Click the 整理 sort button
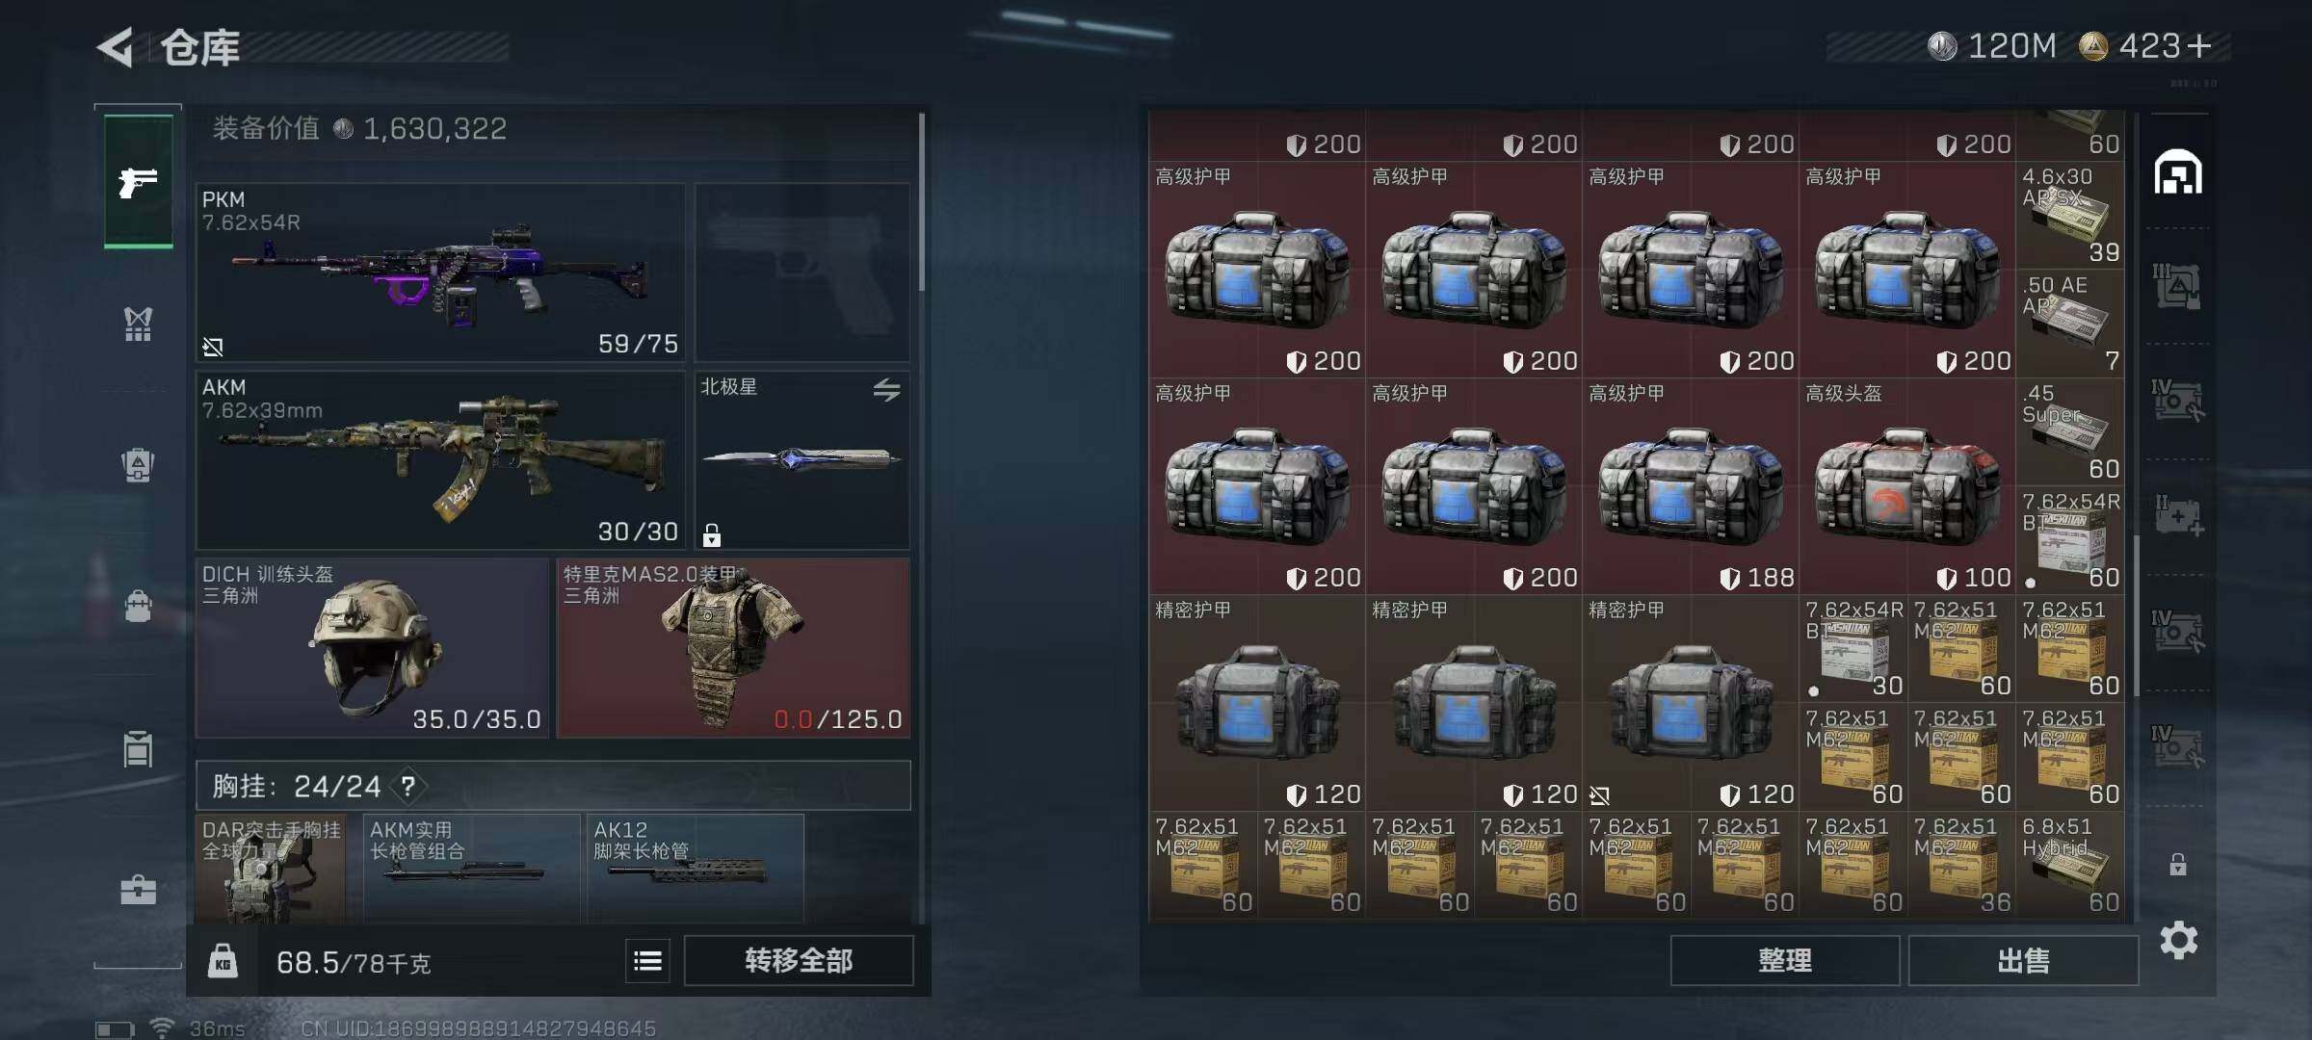Viewport: 2312px width, 1040px height. pyautogui.click(x=1785, y=960)
